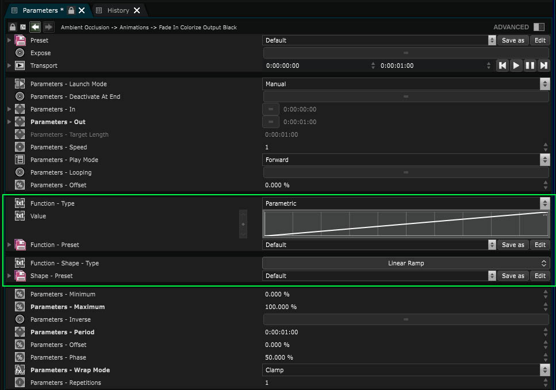556x390 pixels.
Task: Click the Value row txt icon
Action: click(x=20, y=216)
